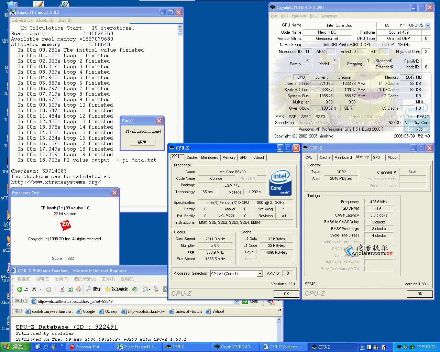
Task: Open the File menu in CrystalCPUID
Action: click(274, 15)
